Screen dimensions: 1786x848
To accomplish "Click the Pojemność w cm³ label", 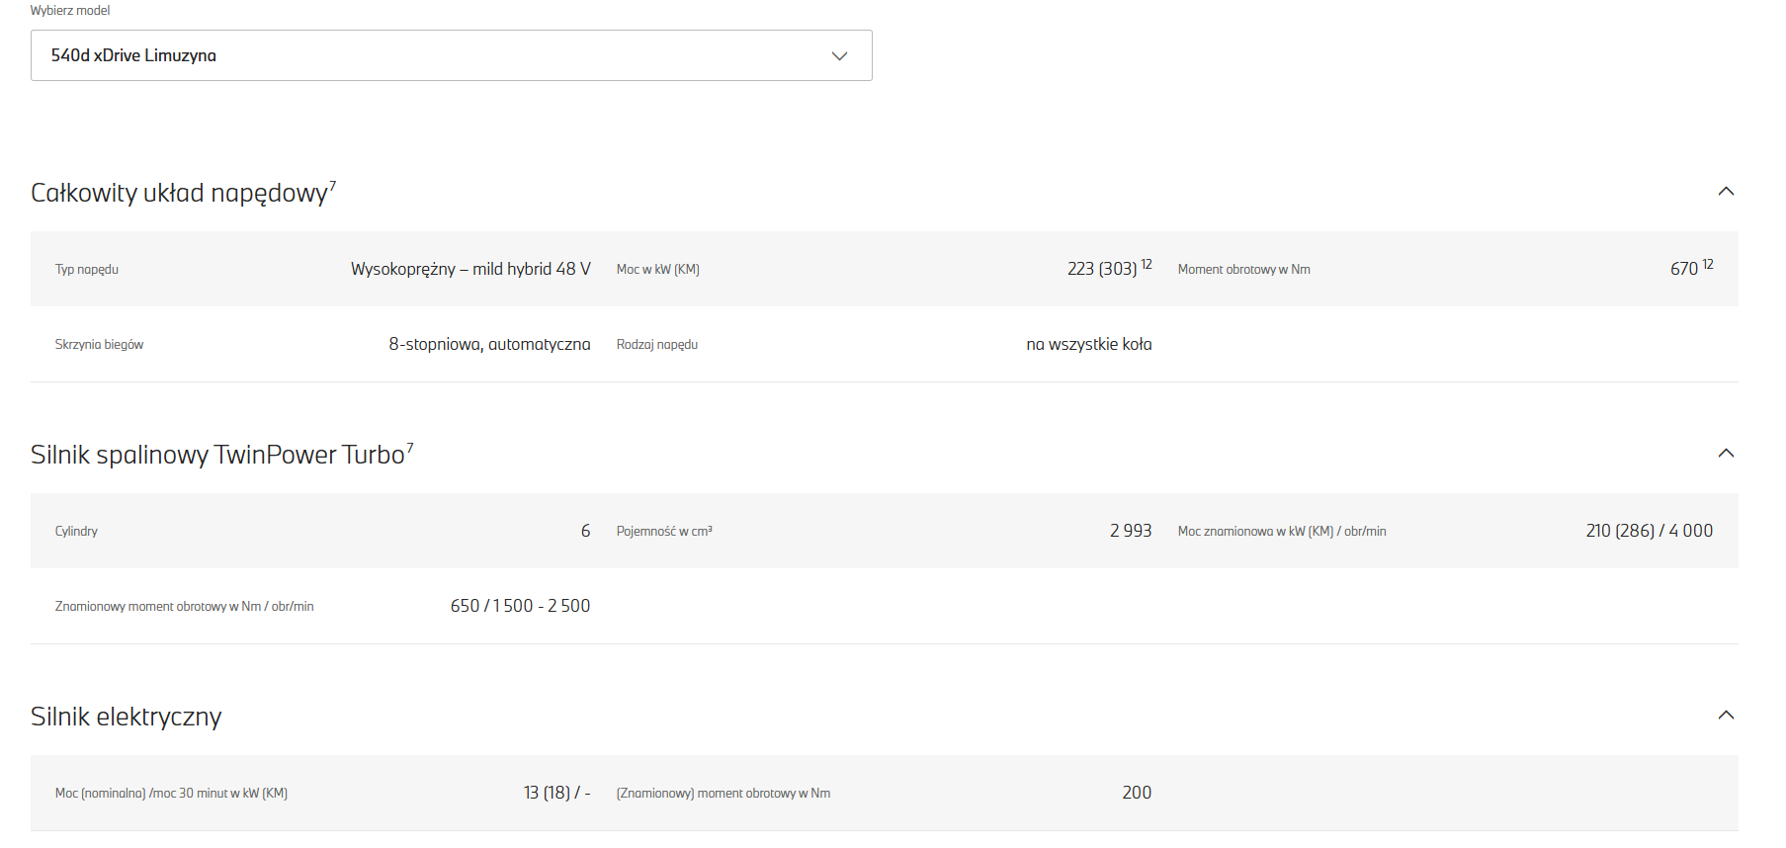I will [x=664, y=532].
